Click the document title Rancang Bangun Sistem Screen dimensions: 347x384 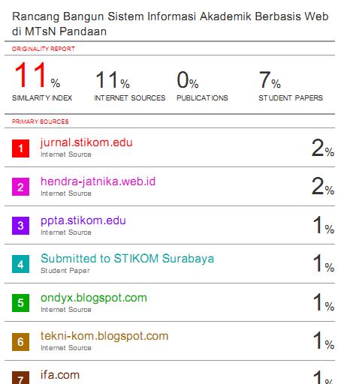[170, 24]
